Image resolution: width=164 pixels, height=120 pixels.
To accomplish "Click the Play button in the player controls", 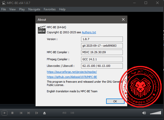I will 5,113.
